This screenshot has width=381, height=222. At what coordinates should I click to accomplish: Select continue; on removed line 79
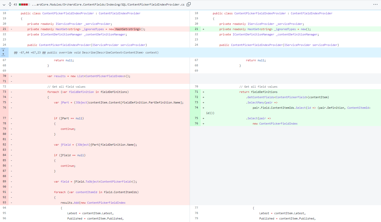pos(68,129)
